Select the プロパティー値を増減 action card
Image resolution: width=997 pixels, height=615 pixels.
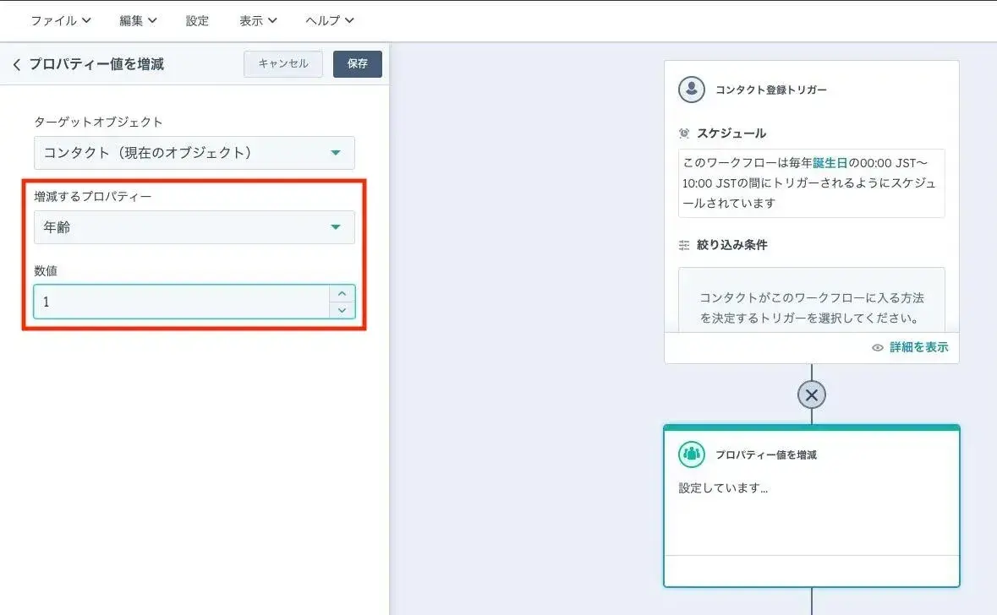click(x=811, y=506)
